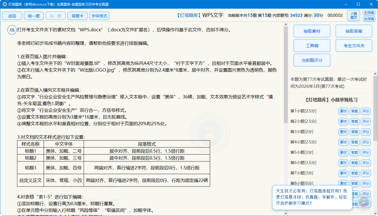Run 评分 for 第5小题

click(x=366, y=153)
